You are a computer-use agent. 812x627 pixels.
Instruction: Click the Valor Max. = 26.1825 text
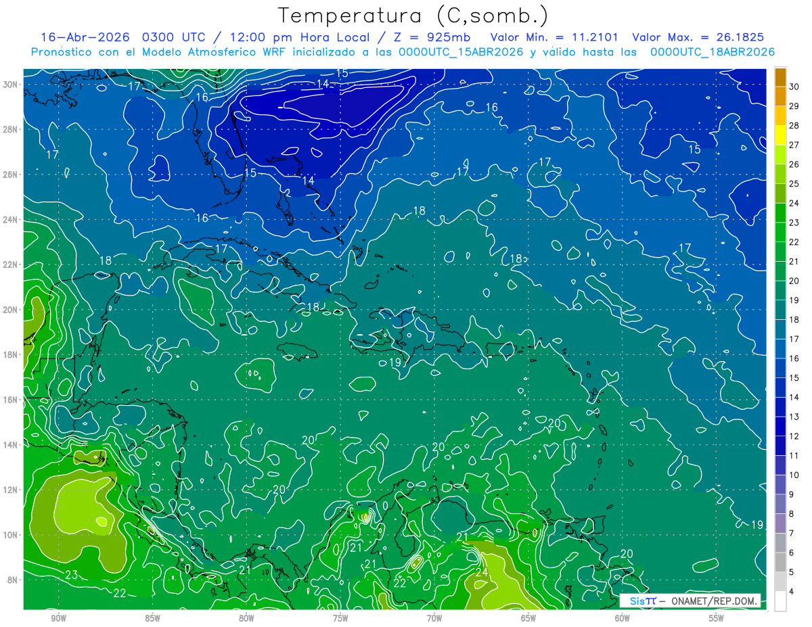click(x=698, y=37)
